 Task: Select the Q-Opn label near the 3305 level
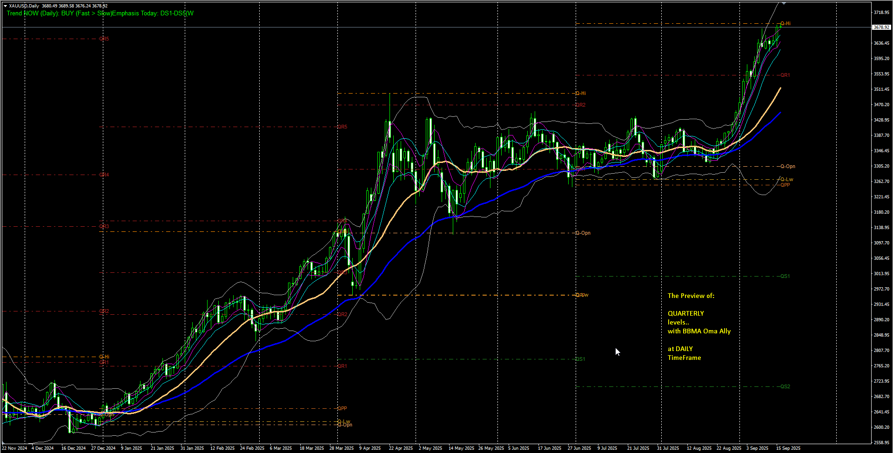788,166
